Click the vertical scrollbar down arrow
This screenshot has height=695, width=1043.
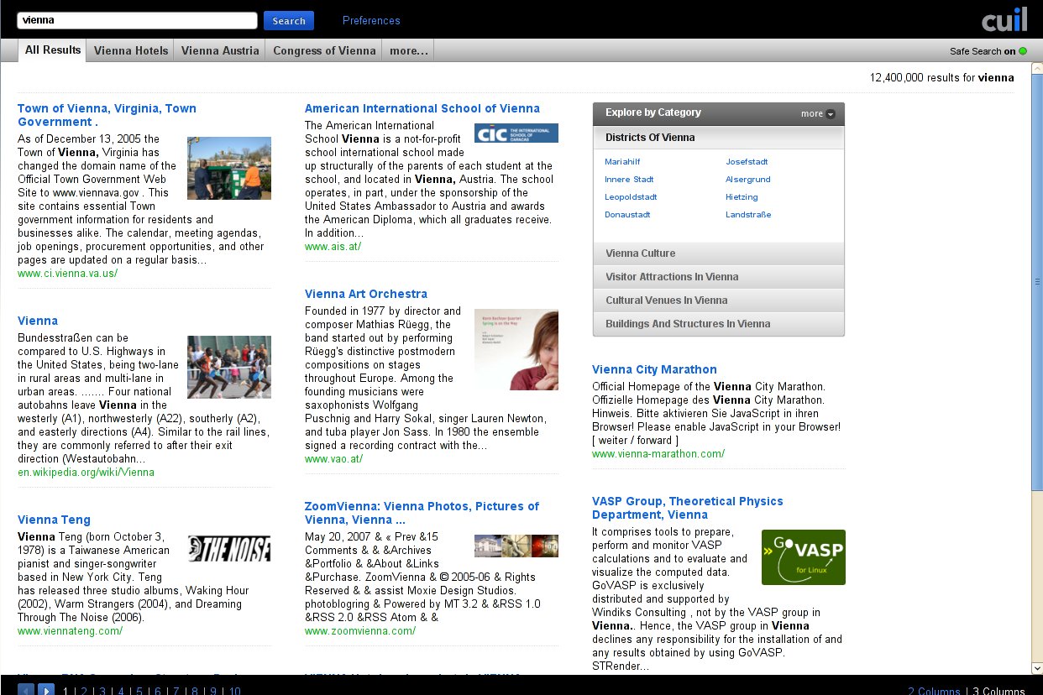(1036, 668)
